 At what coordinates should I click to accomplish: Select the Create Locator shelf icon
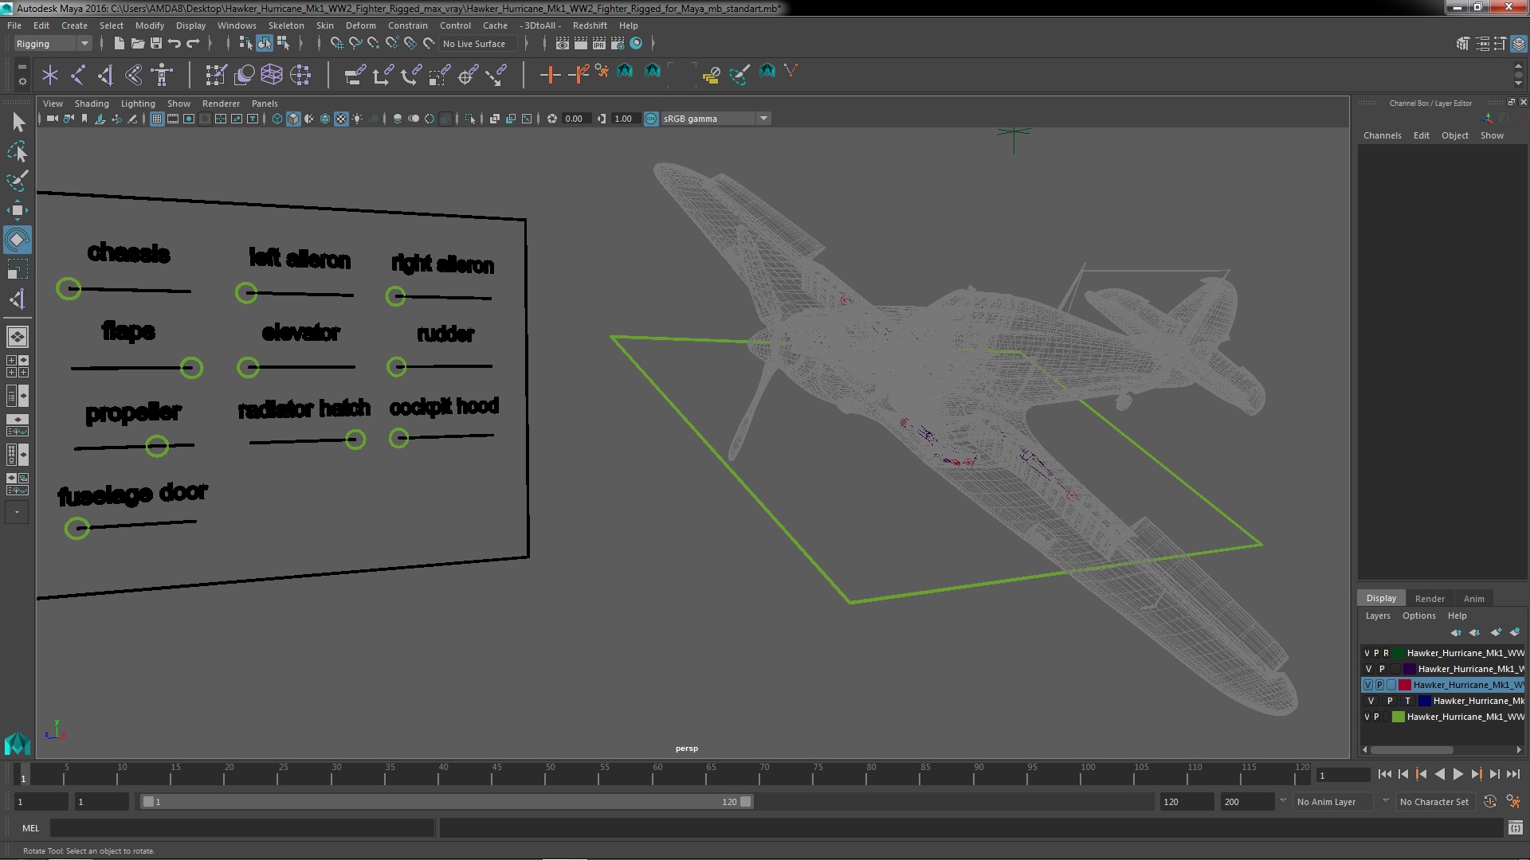pyautogui.click(x=50, y=75)
